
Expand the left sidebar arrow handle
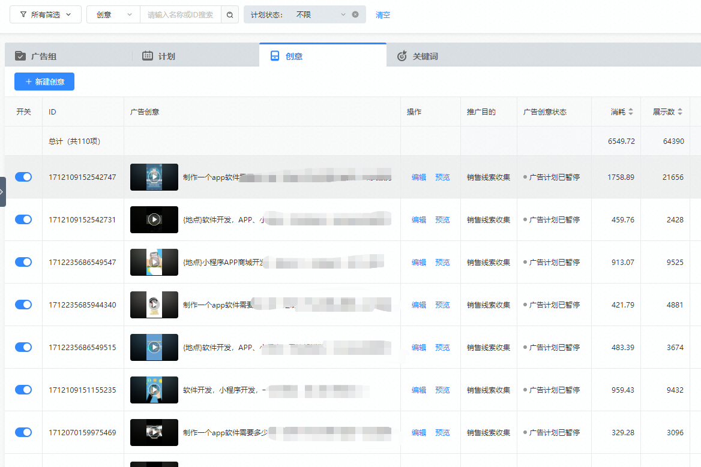(2, 191)
